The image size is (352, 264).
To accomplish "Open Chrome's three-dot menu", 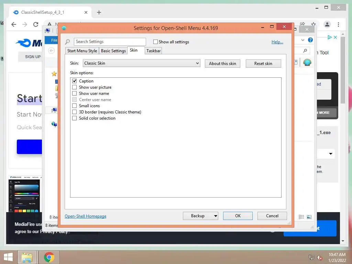I will click(338, 24).
